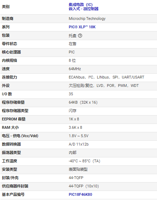
Task: Click the 零件状态 在售 status value
Action: click(x=72, y=44)
